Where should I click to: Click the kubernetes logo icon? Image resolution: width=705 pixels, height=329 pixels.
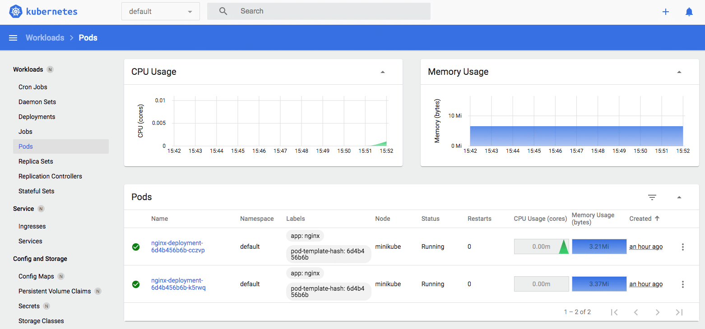pos(15,11)
